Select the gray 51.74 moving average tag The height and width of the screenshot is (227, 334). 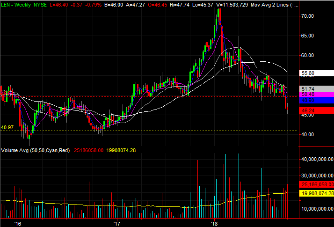[x=317, y=89]
